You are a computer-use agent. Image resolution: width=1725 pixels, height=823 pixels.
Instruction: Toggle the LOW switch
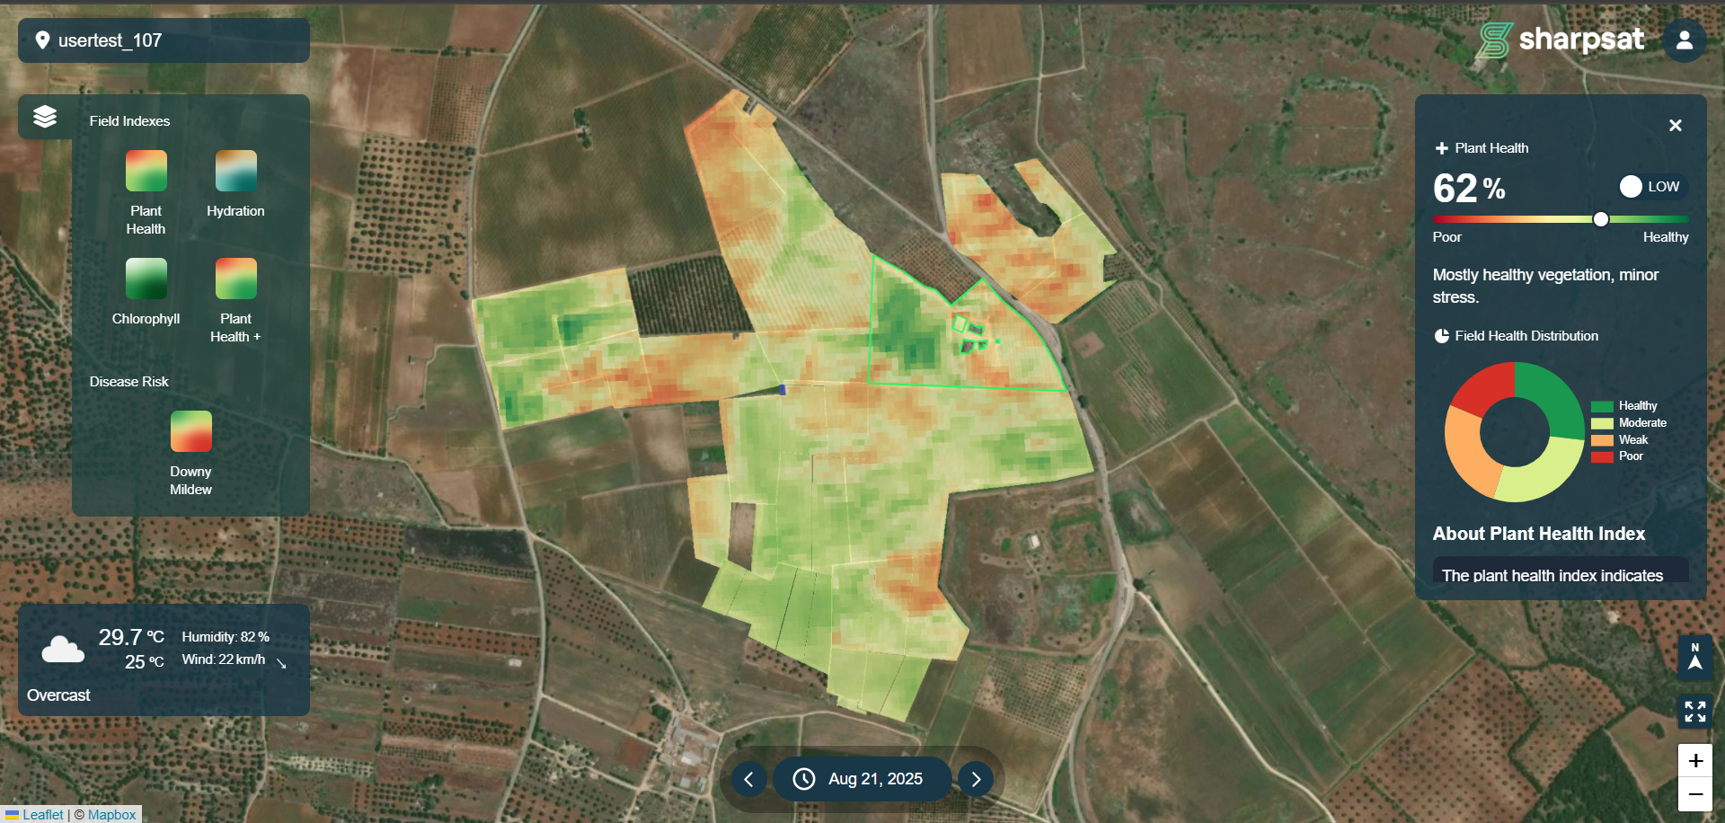tap(1632, 186)
